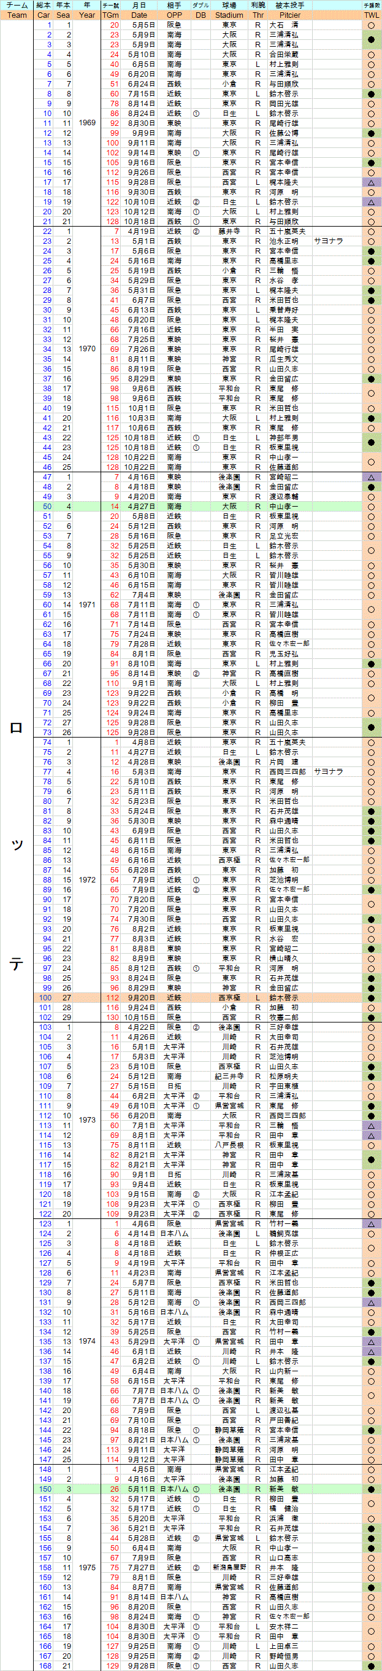Image resolution: width=382 pixels, height=1671 pixels.
Task: Click the "被本投手" header label
Action: tap(290, 5)
